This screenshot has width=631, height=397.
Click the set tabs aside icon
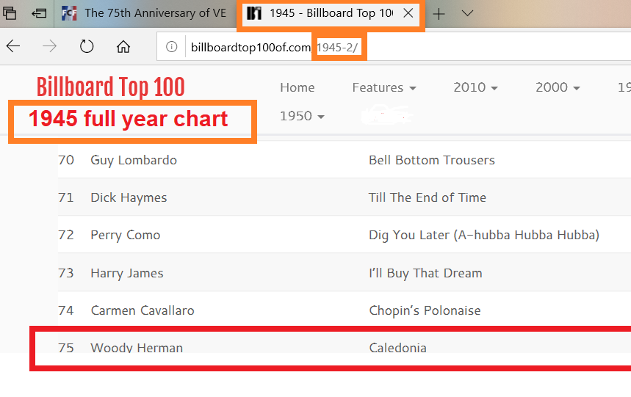pos(39,14)
